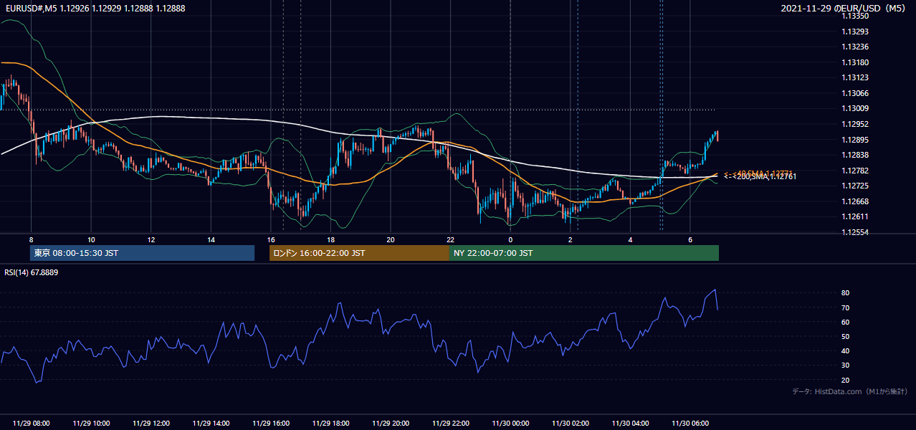Click price axis value 1.13066
916x430 pixels.
click(x=855, y=93)
